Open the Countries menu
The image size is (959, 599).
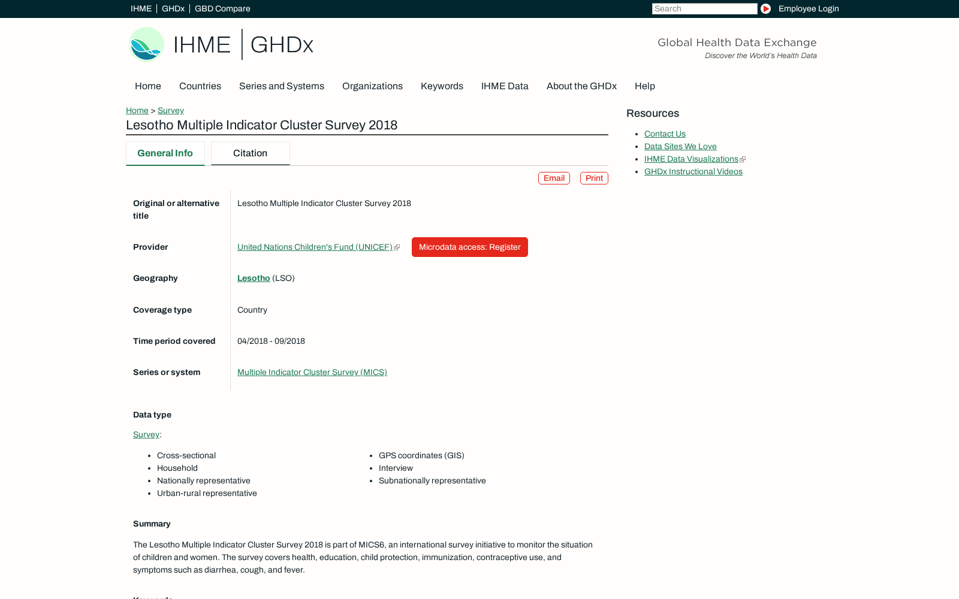pos(200,86)
